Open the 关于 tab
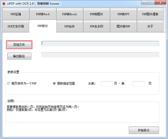This screenshot has height=139, width=168. click(150, 27)
